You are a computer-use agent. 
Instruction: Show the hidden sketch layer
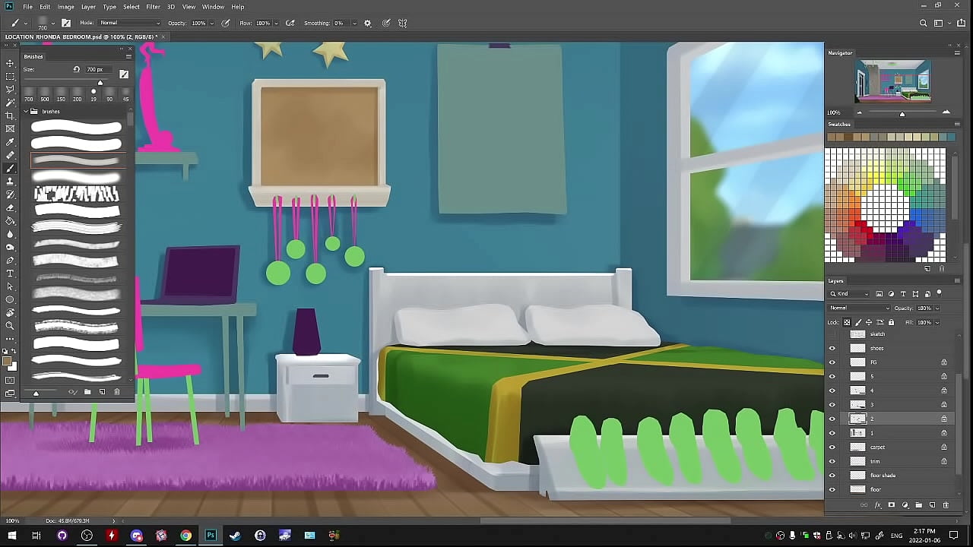(x=832, y=334)
